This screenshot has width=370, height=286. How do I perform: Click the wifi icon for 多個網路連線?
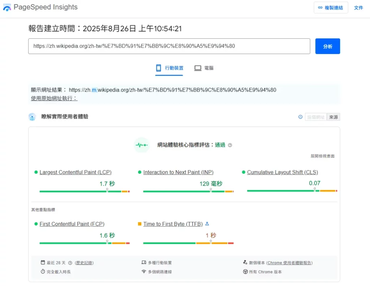click(x=144, y=272)
